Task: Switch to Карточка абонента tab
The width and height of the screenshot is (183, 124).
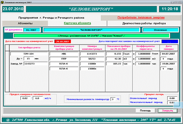Action: pyautogui.click(x=77, y=23)
